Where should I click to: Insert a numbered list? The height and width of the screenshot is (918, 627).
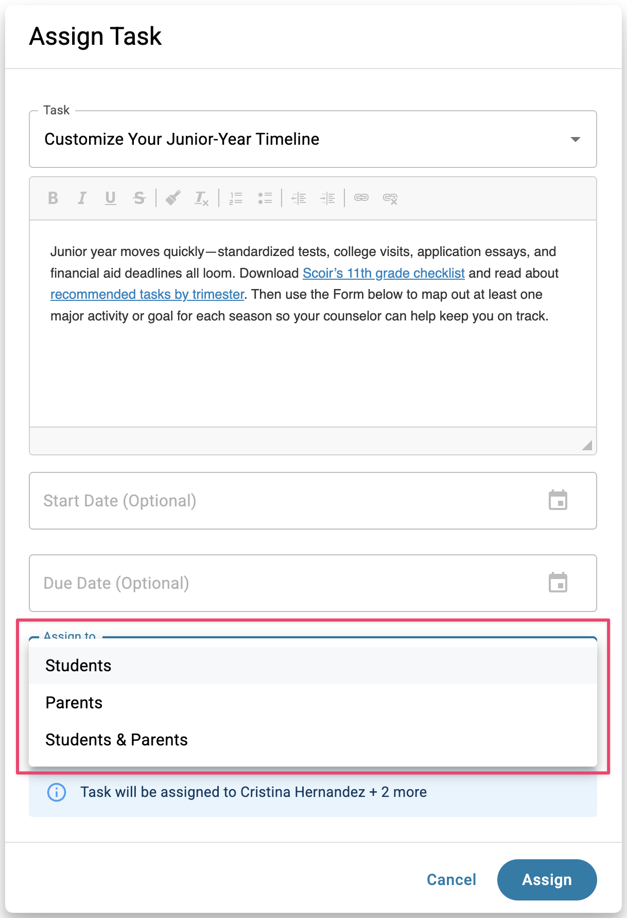point(236,198)
